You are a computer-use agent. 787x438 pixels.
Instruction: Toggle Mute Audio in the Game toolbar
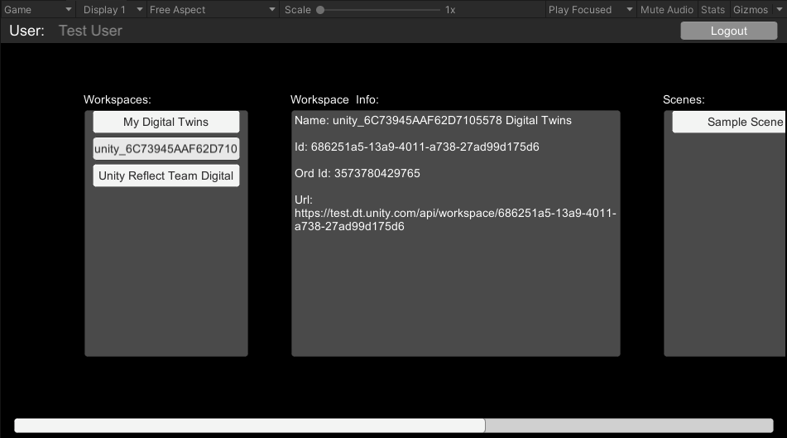pyautogui.click(x=667, y=10)
